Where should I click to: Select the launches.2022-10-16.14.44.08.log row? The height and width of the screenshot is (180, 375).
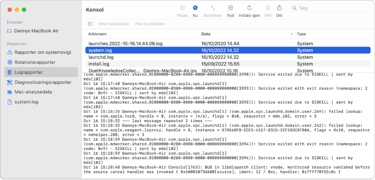pos(228,43)
